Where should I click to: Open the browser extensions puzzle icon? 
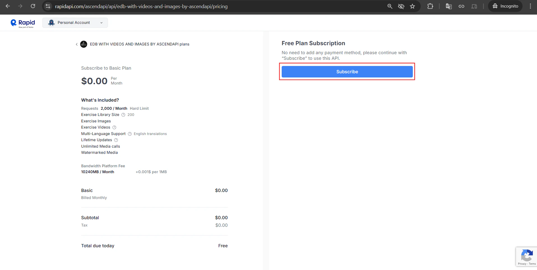(x=430, y=6)
